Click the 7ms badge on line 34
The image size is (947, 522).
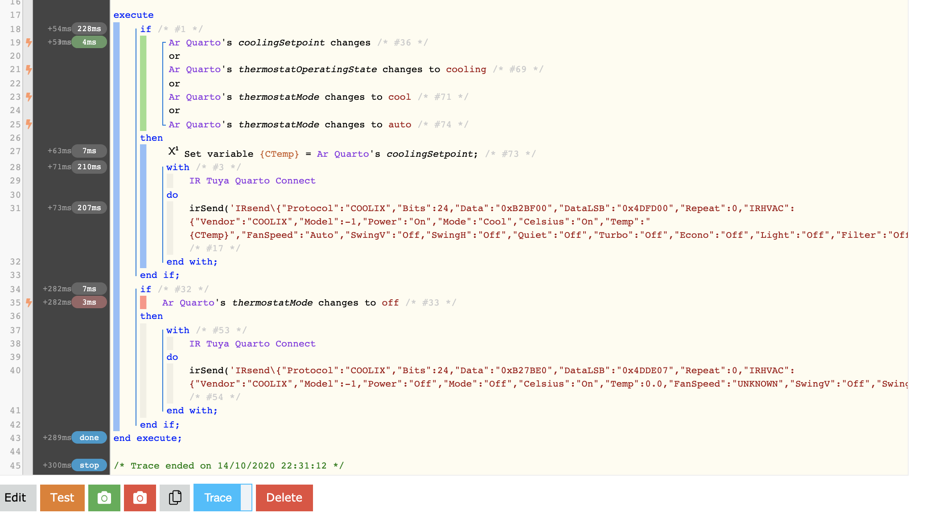click(x=89, y=289)
